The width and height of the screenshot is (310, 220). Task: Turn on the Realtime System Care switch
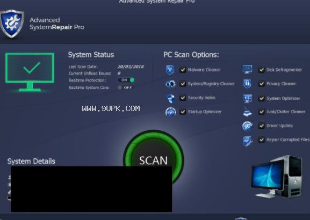[x=126, y=87]
